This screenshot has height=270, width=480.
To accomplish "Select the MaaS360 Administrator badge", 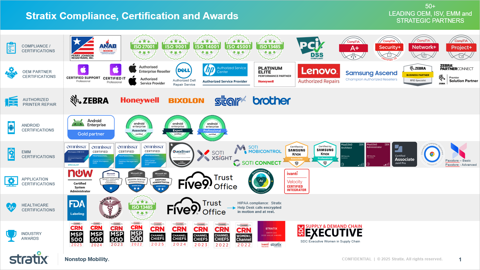I will (378, 155).
